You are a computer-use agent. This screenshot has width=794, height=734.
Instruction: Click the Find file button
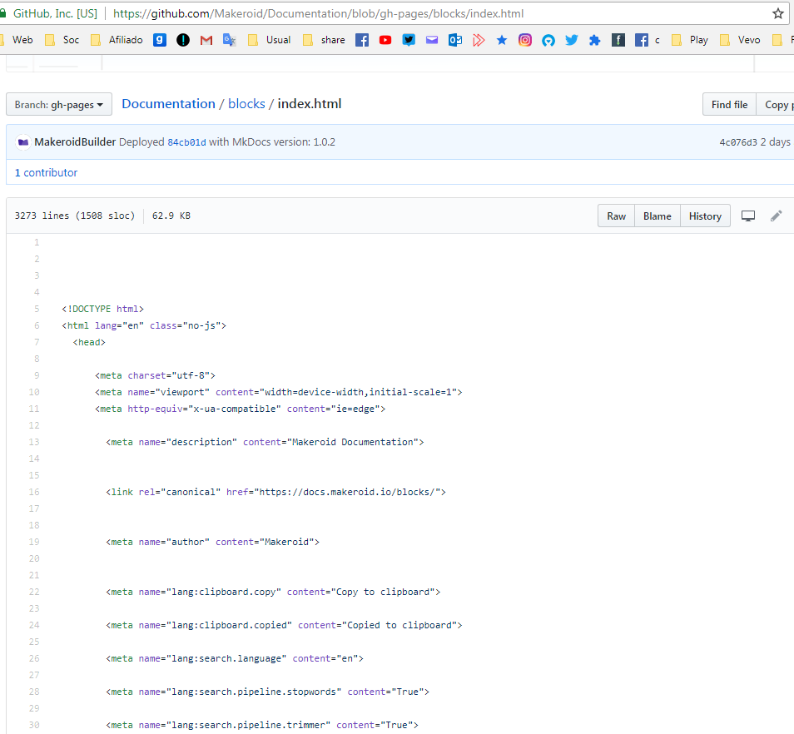(x=729, y=105)
